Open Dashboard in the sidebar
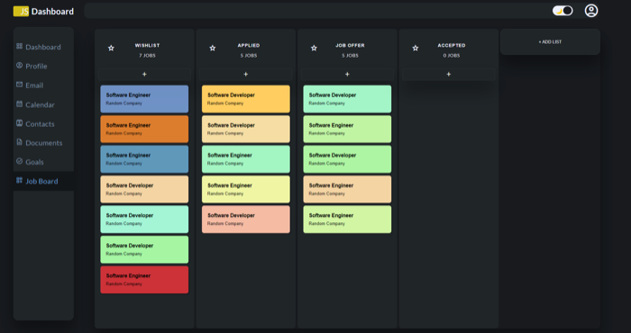Viewport: 631px width, 333px height. pos(43,47)
